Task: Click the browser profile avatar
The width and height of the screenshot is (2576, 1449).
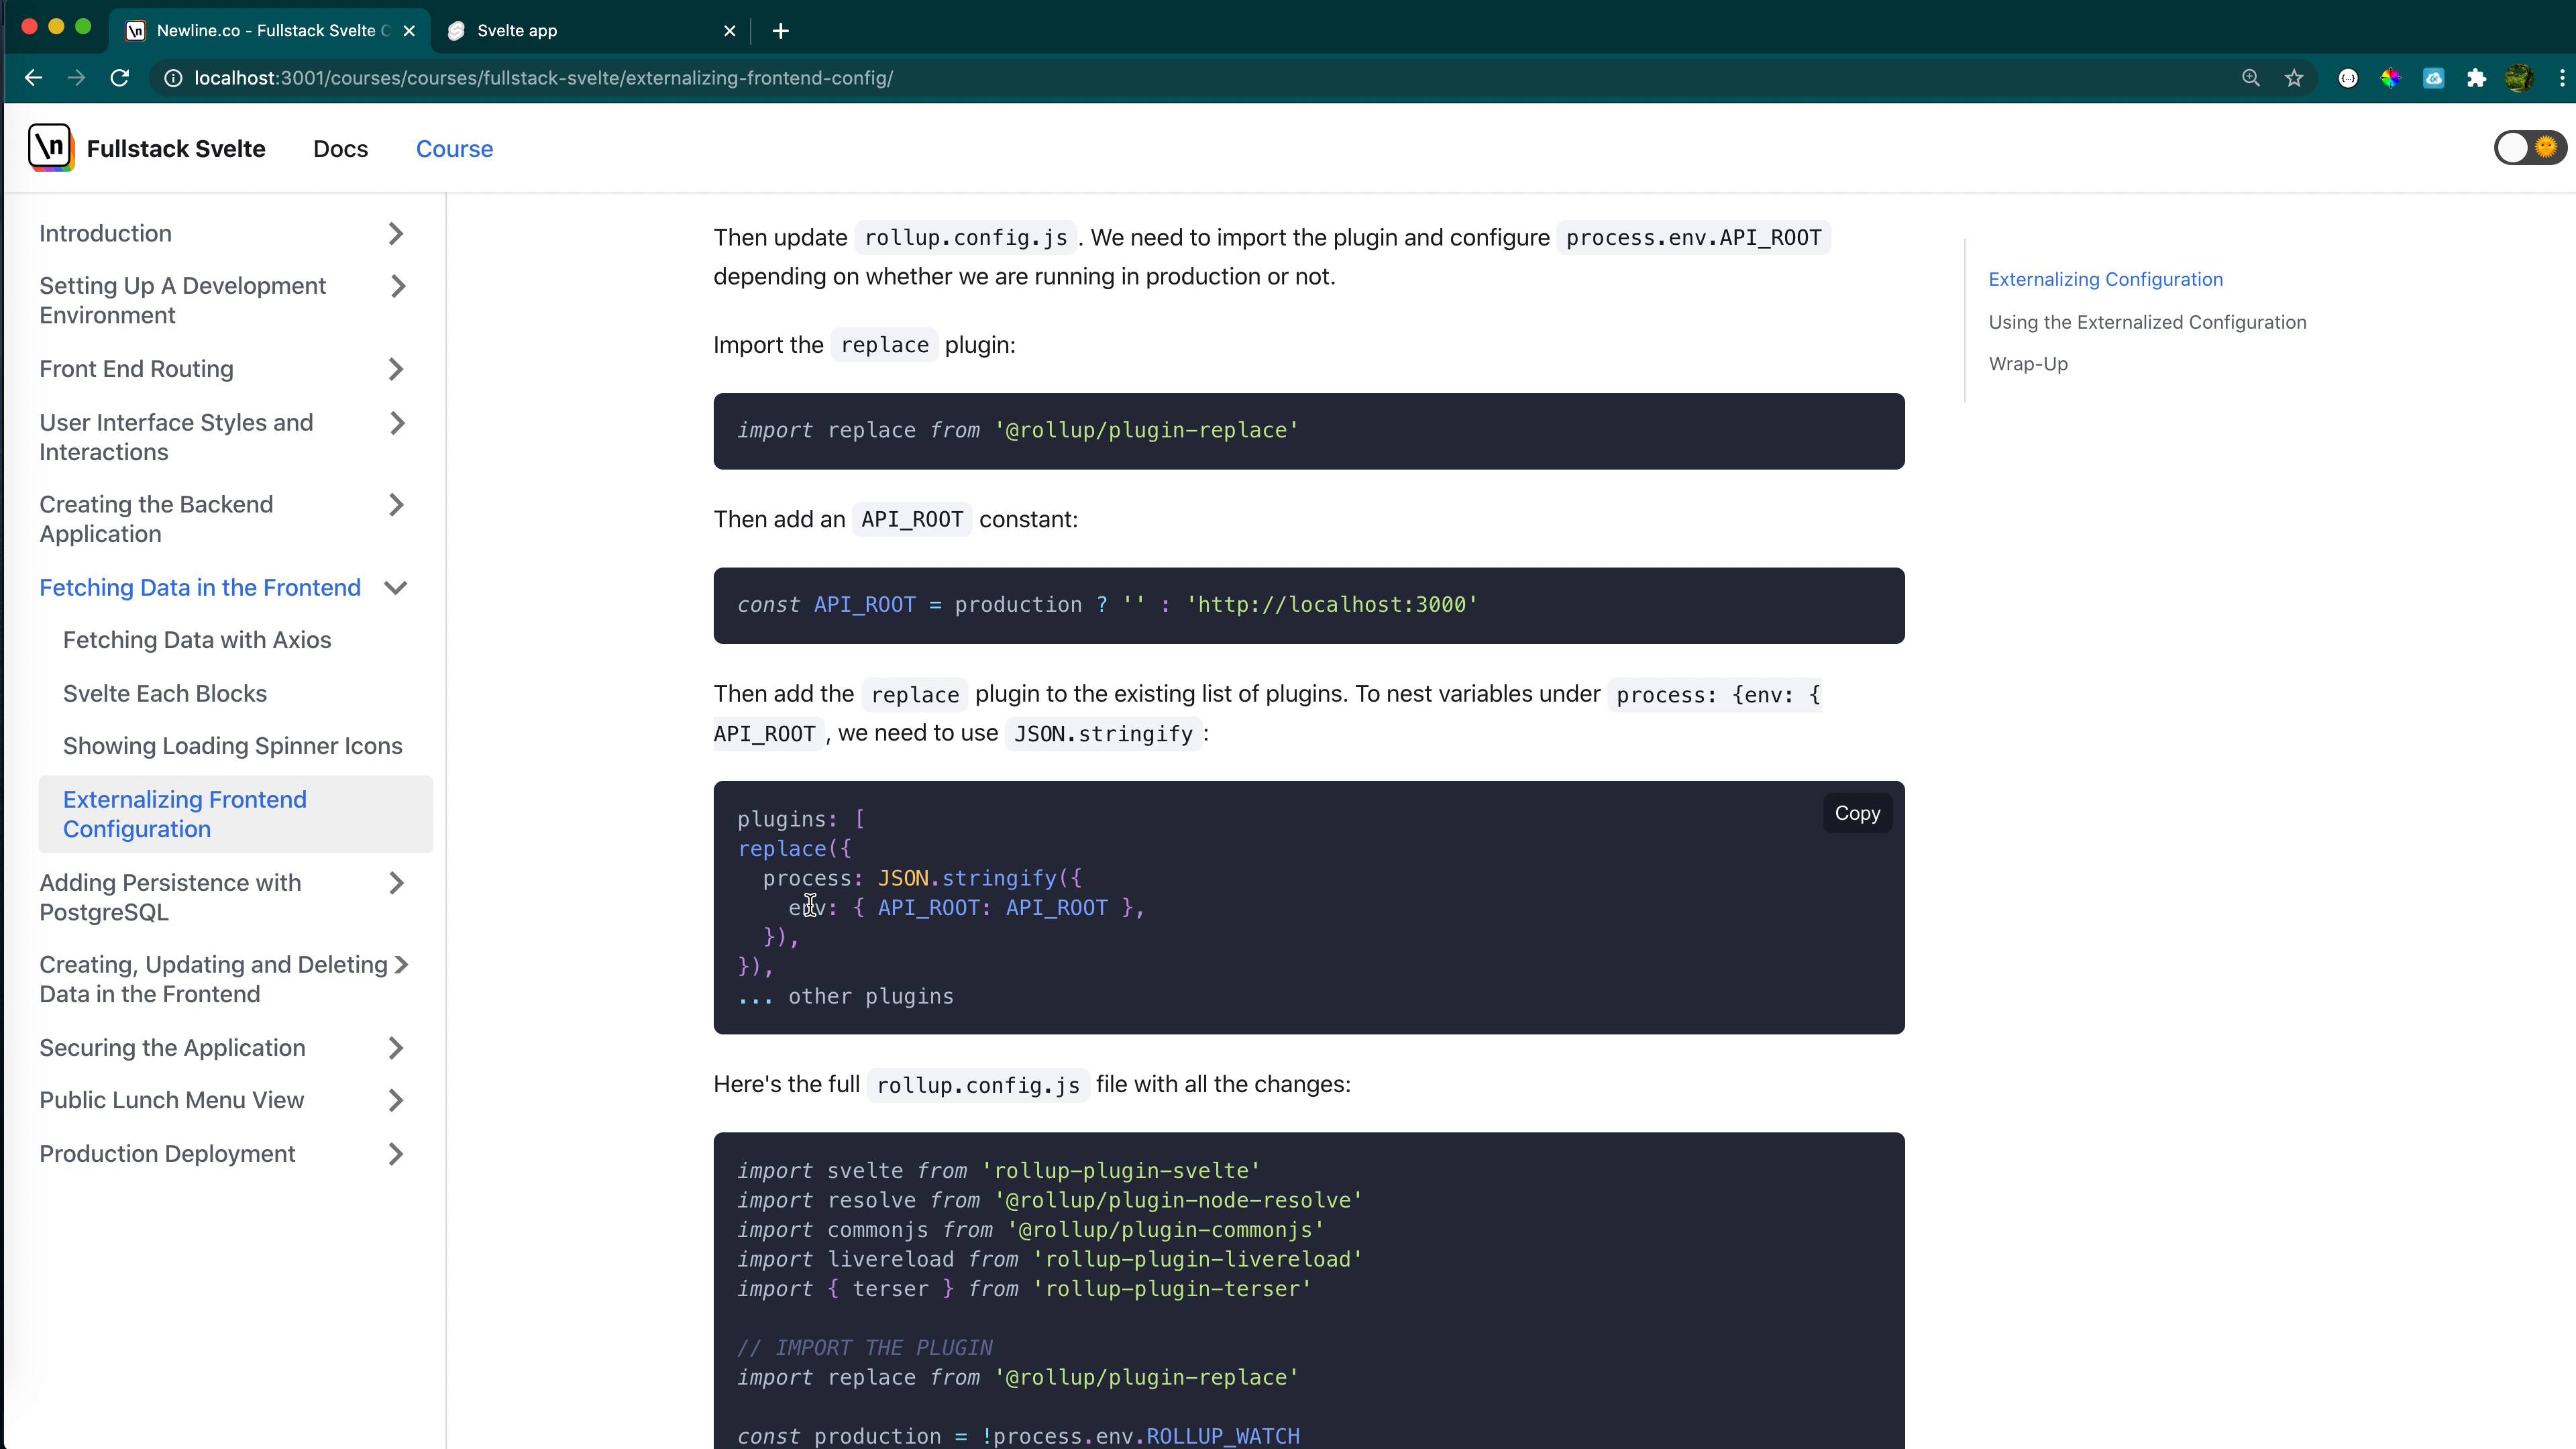Action: pyautogui.click(x=2520, y=78)
